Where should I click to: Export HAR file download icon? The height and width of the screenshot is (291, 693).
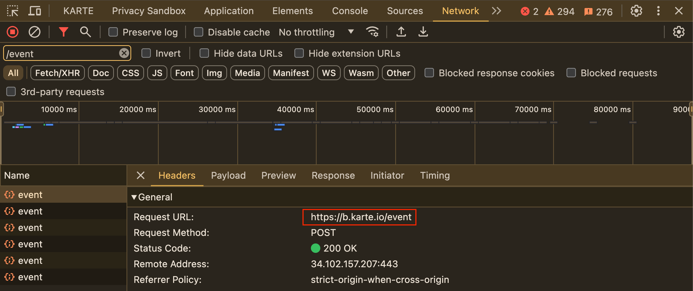click(x=423, y=32)
